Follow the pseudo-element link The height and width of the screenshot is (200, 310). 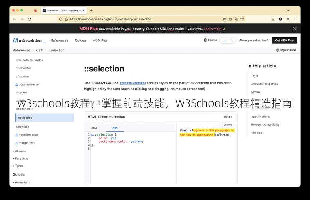click(x=133, y=83)
